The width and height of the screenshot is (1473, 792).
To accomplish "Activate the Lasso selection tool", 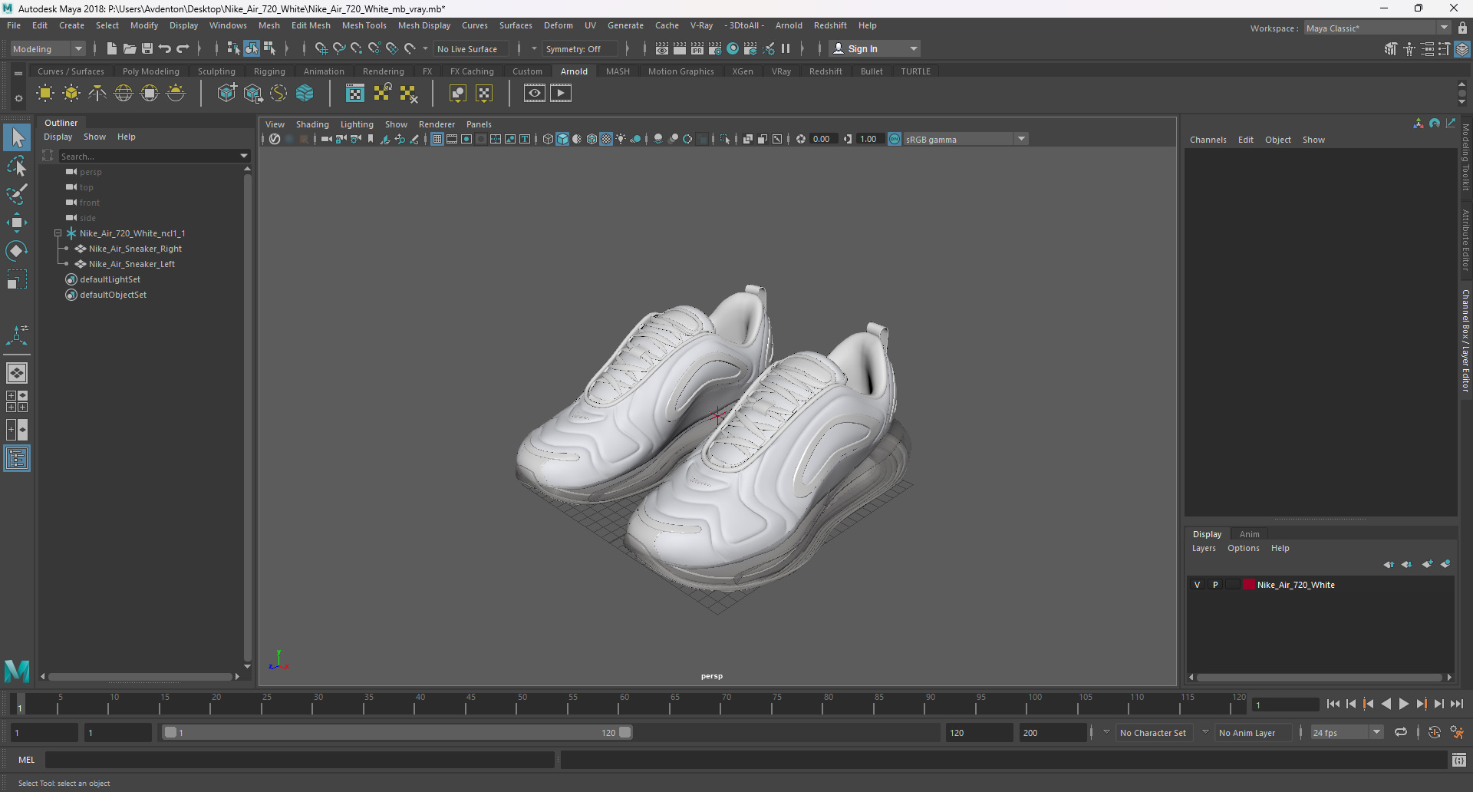I will point(17,166).
